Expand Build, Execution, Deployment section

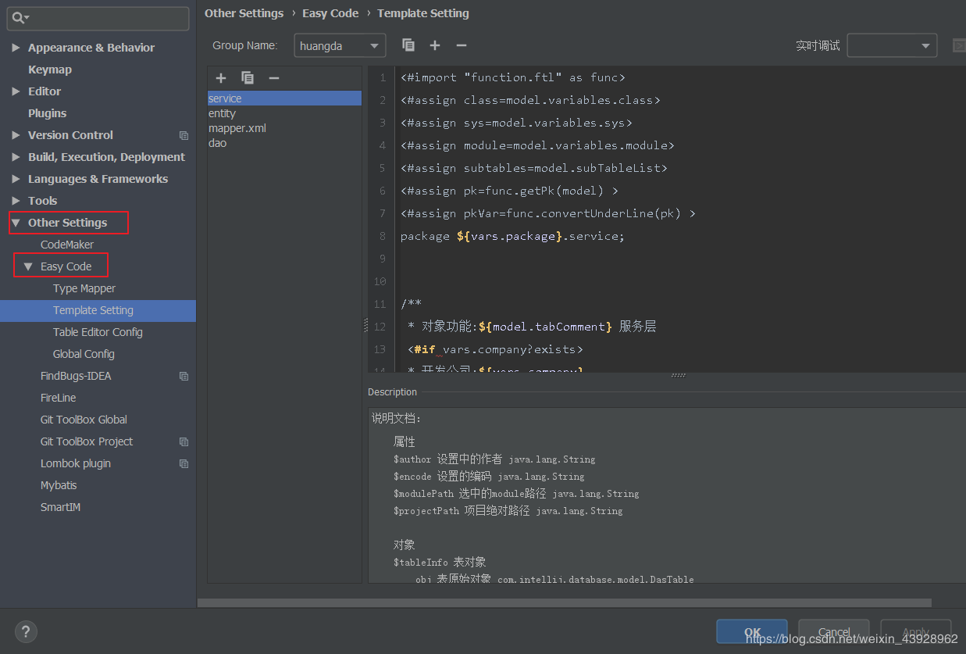(x=16, y=157)
